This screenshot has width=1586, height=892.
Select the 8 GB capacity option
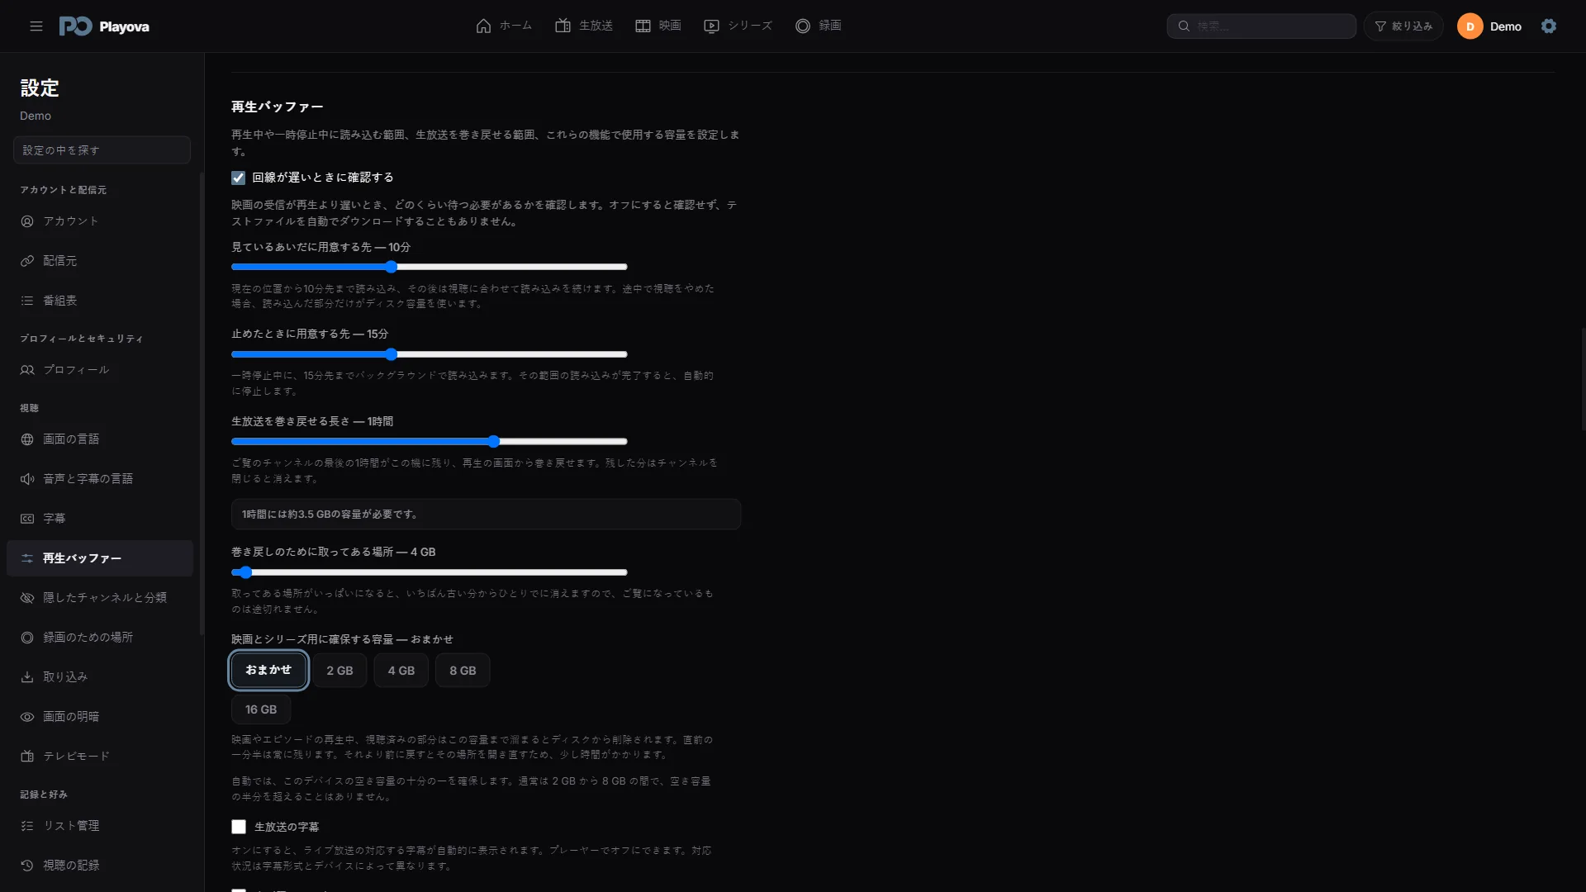click(x=463, y=671)
